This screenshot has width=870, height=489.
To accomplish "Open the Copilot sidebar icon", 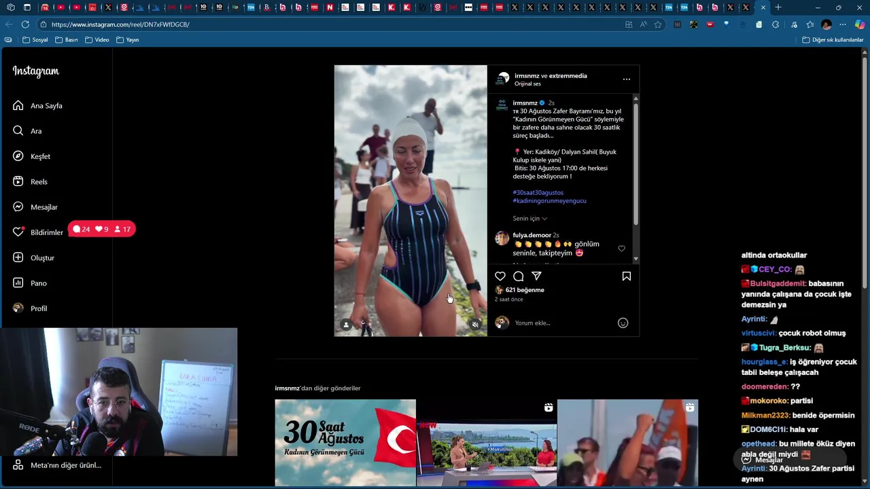I will [860, 24].
